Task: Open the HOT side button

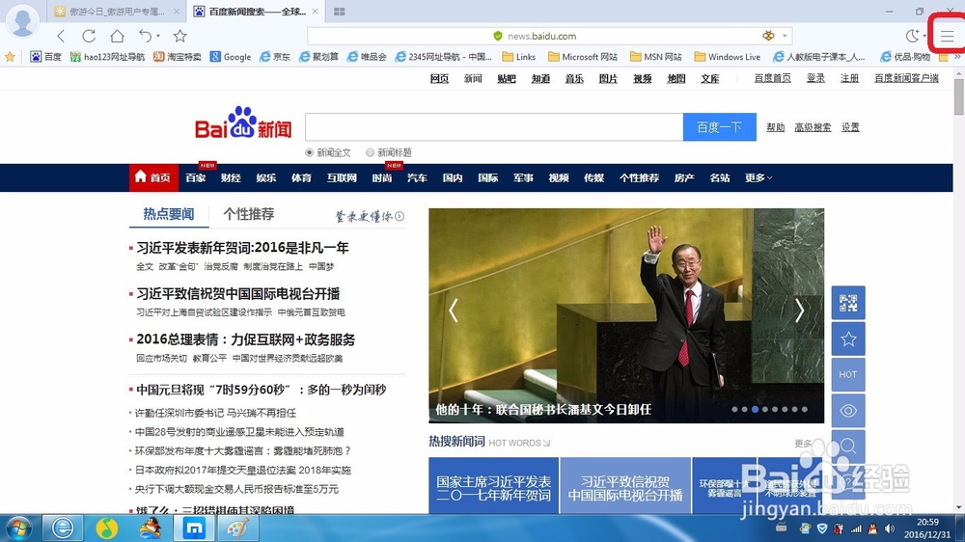Action: [848, 374]
